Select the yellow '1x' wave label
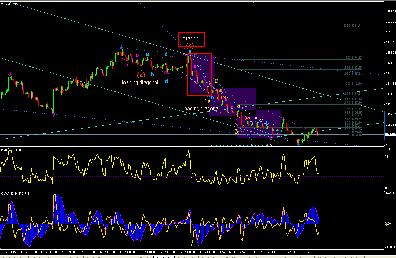 [207, 101]
